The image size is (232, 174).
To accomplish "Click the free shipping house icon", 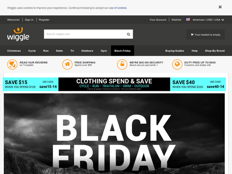I will coord(67,64).
